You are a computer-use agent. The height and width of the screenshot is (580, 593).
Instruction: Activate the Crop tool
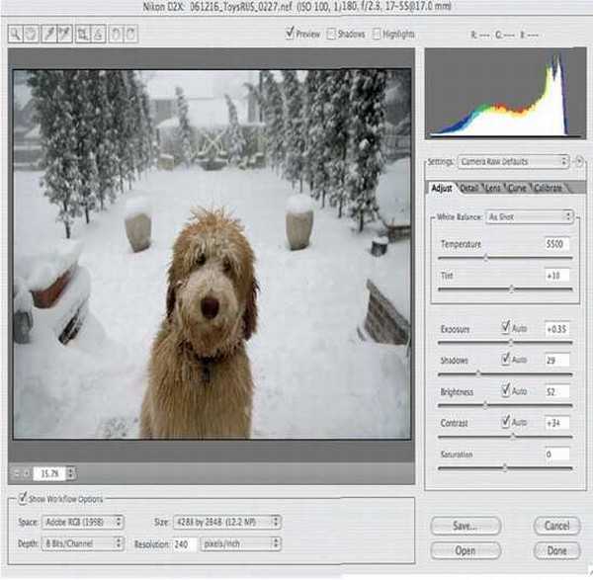click(x=83, y=34)
